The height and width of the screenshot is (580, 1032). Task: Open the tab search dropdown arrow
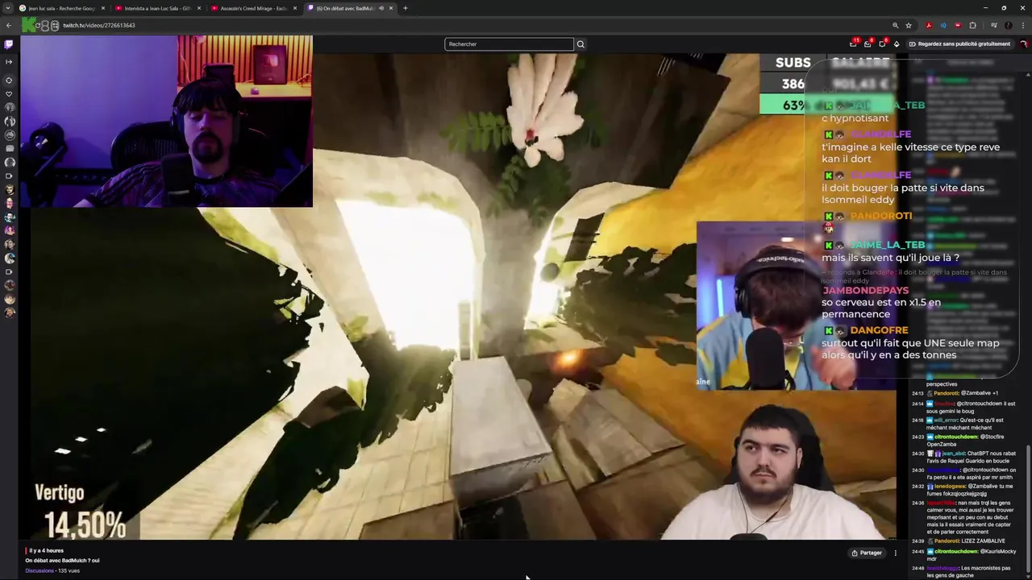point(9,8)
